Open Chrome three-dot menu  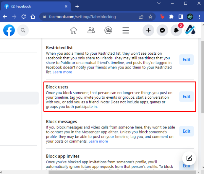pyautogui.click(x=199, y=17)
